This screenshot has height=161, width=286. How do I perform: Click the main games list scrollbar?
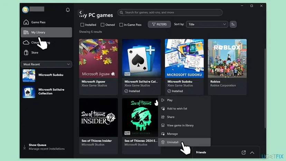pos(265,88)
